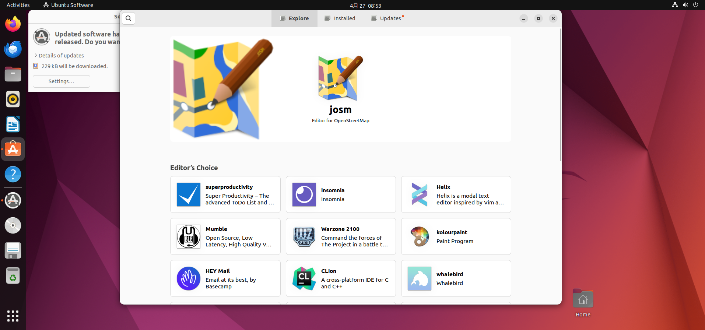The height and width of the screenshot is (330, 705).
Task: Click the large josm map artwork
Action: point(223,89)
